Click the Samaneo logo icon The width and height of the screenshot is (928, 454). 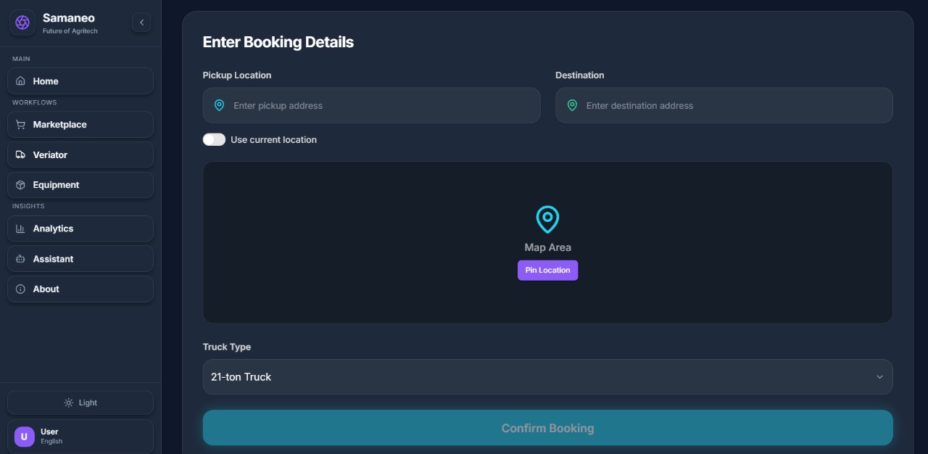click(x=22, y=22)
